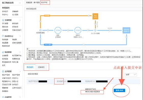The width and height of the screenshot is (143, 100).
Task: Click the 卖家申诉不成立 status text
Action: click(x=91, y=89)
